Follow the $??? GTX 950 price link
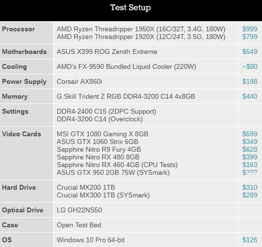This screenshot has width=262, height=247. pos(250,172)
